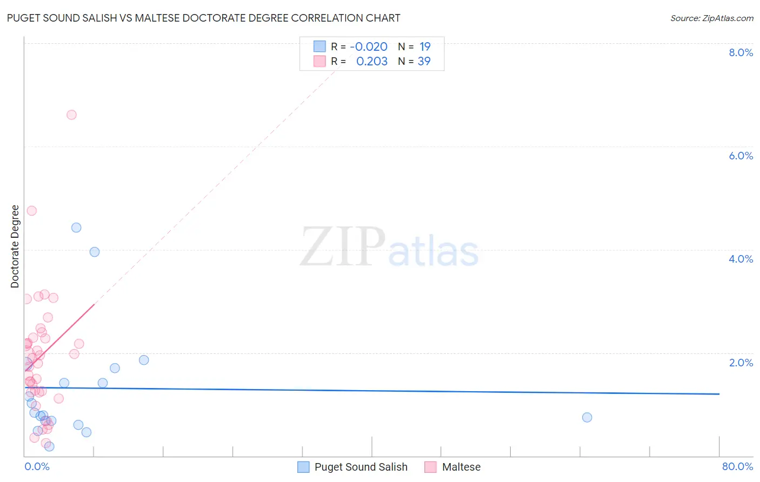Click the ZIPatlas watermark
This screenshot has width=760, height=482.
click(389, 247)
